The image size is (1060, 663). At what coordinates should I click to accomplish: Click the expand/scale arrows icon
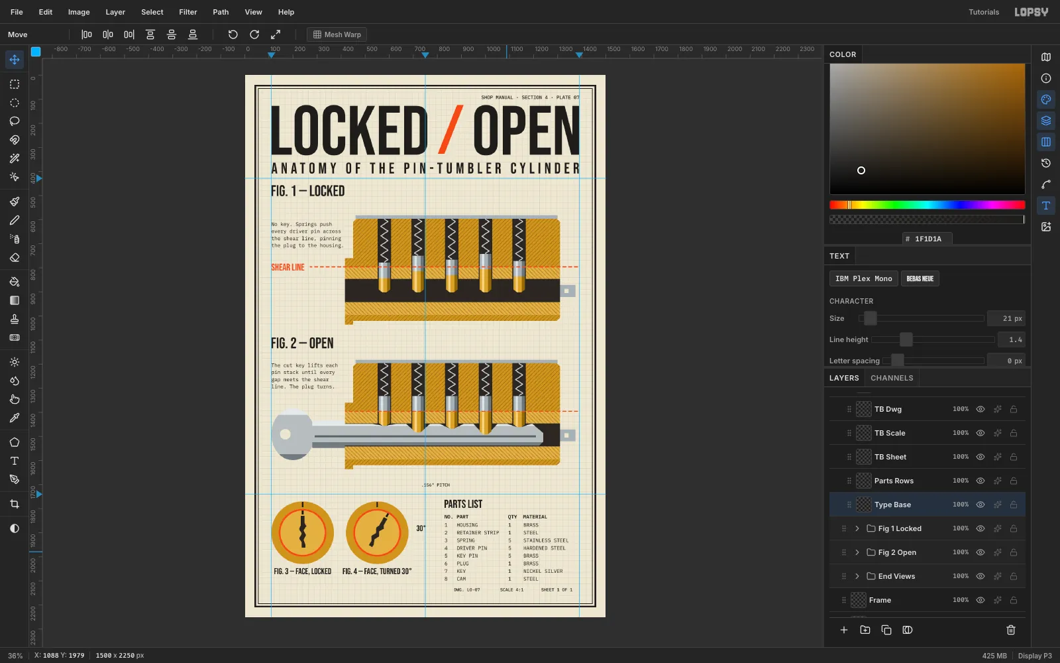275,34
